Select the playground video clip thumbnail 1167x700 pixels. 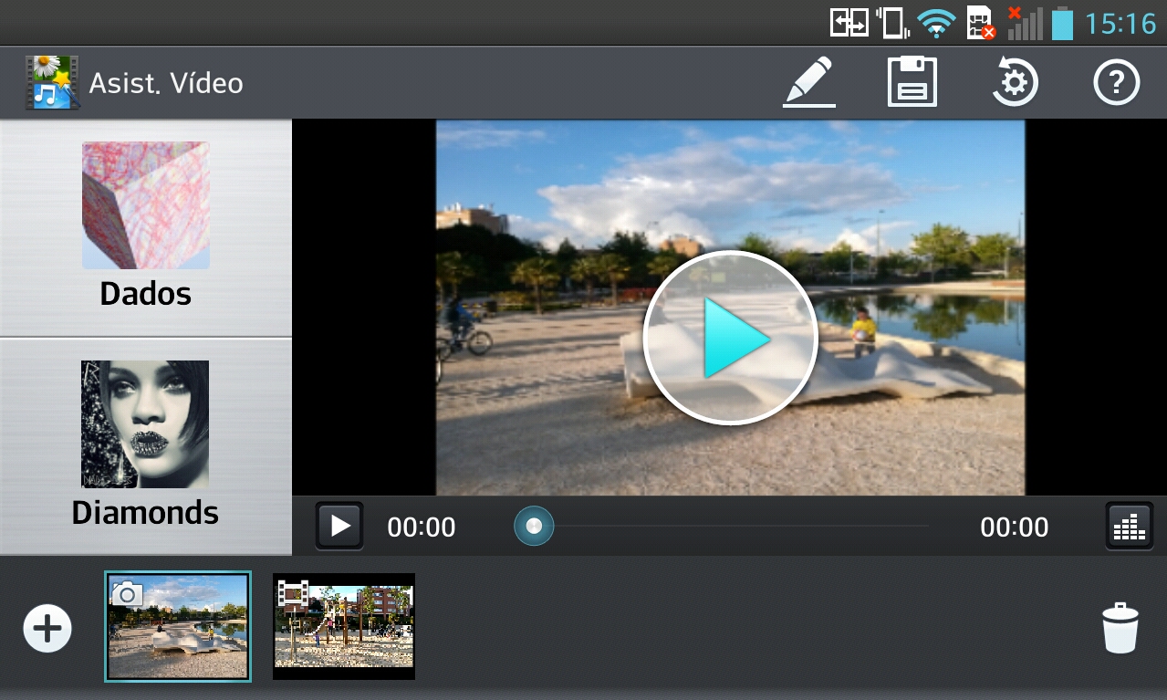(344, 627)
